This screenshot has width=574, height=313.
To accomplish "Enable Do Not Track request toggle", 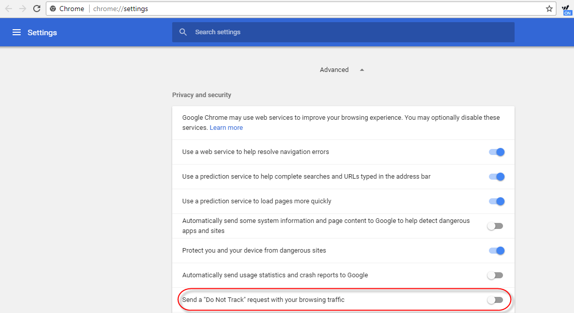I will coord(495,299).
